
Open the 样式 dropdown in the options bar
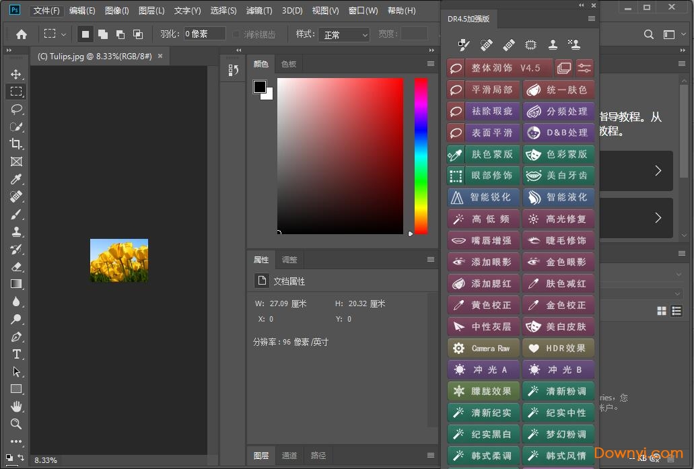pyautogui.click(x=344, y=34)
